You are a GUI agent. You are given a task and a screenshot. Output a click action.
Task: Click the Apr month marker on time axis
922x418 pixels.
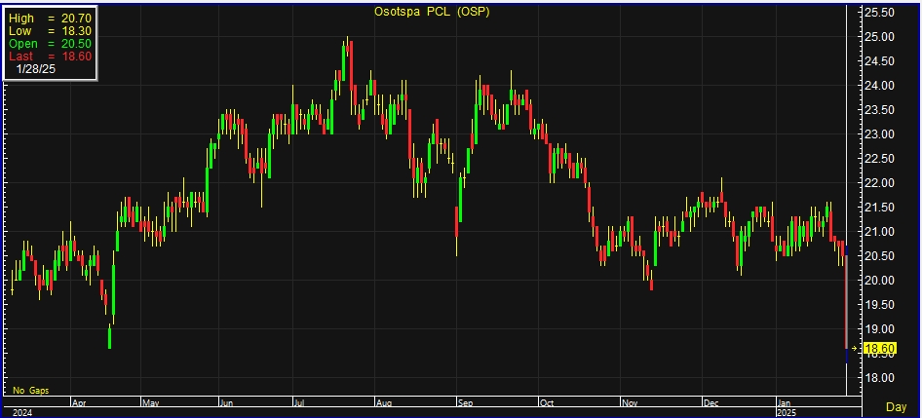(80, 401)
